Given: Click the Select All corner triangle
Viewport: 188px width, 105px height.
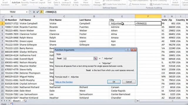Looking at the screenshot, I should pos(2,16).
